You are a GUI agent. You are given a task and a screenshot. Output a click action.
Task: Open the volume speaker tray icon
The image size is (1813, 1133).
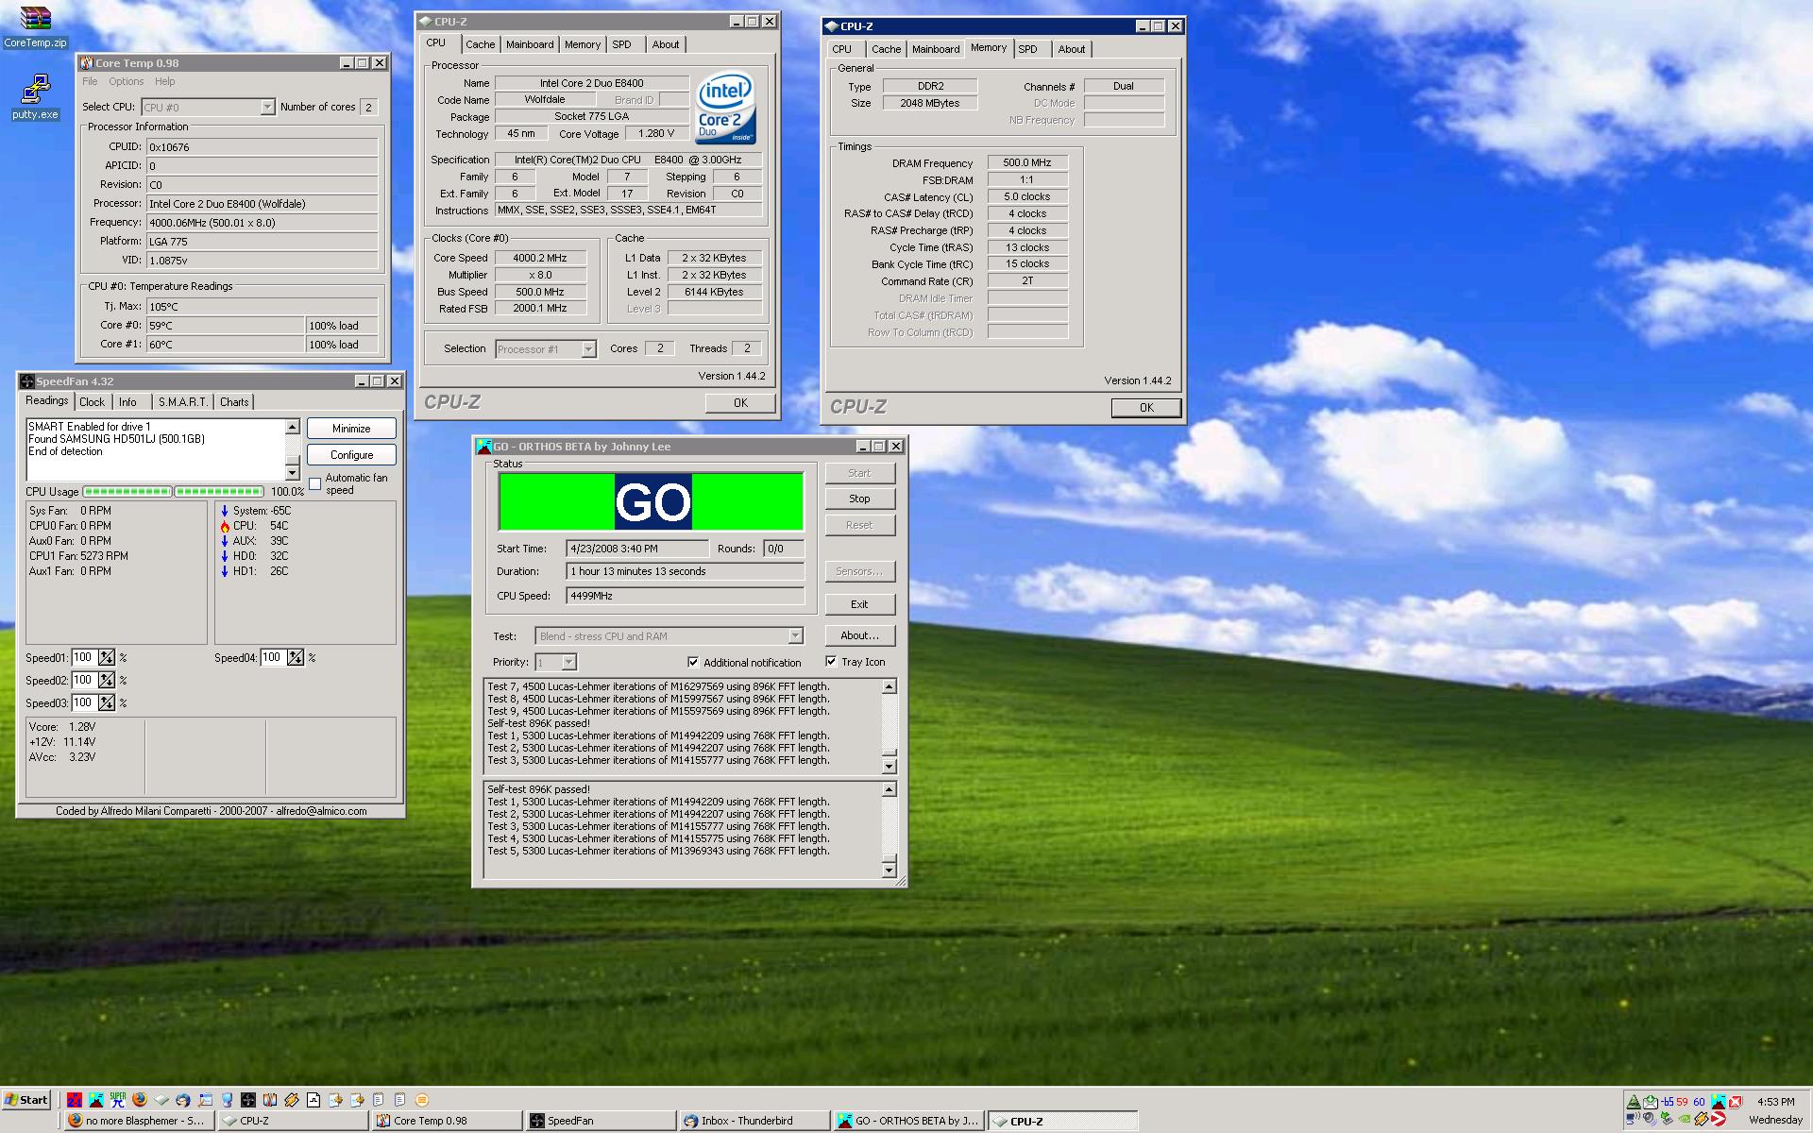point(1649,1119)
